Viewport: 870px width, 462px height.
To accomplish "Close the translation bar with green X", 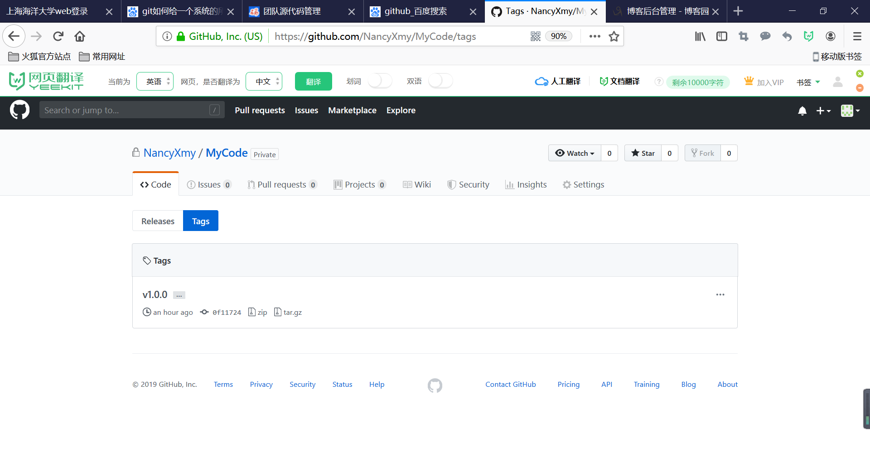I will coord(860,73).
